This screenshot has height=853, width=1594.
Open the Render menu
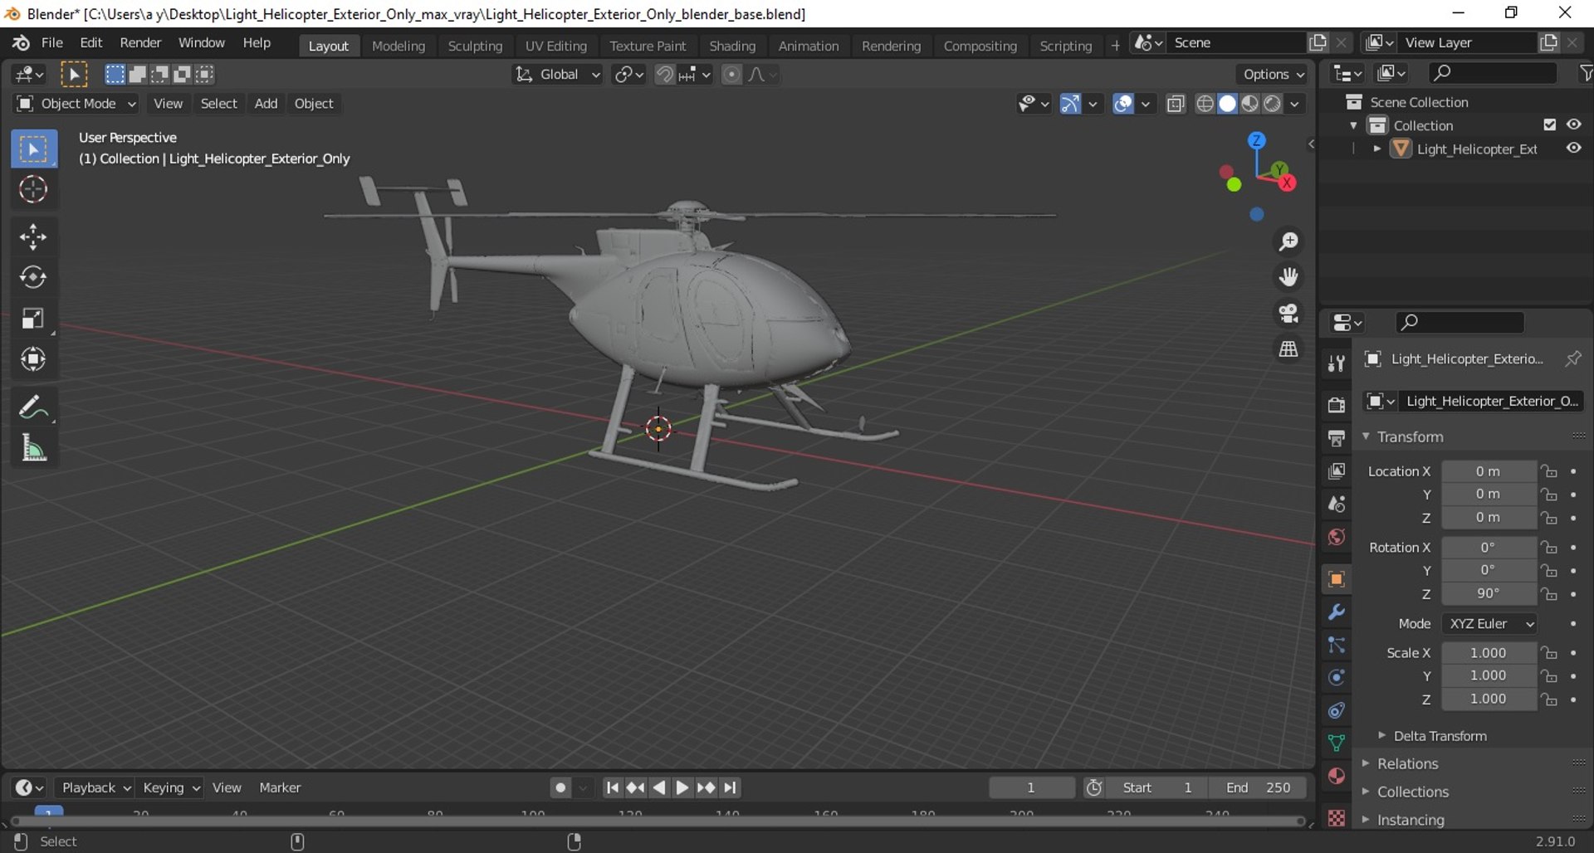(x=140, y=43)
